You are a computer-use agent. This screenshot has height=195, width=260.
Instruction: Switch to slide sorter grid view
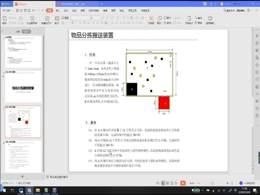point(167,183)
